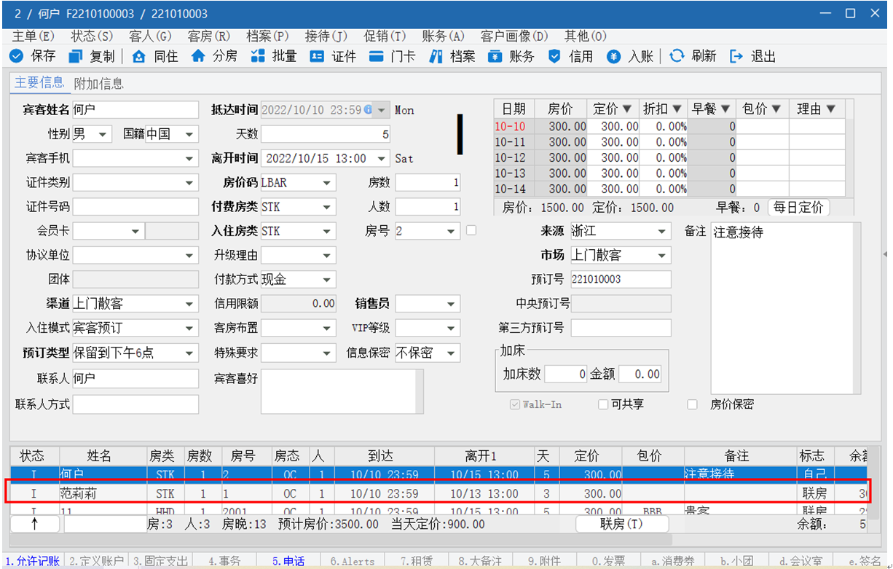The image size is (893, 569).
Task: Click the 加床数 input field
Action: pos(565,374)
